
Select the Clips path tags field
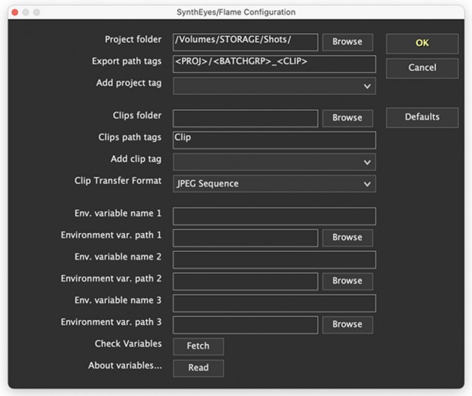(274, 140)
